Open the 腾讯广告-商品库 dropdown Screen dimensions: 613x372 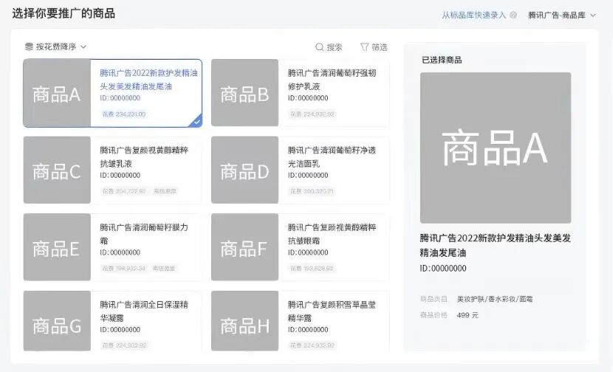click(561, 15)
